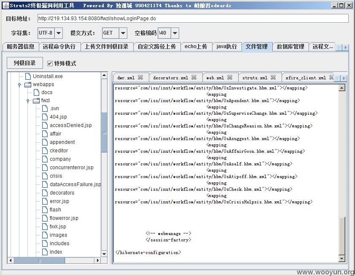Click XML content scroll-down arrow
Screen dimensions: 355x276
[x=342, y=258]
